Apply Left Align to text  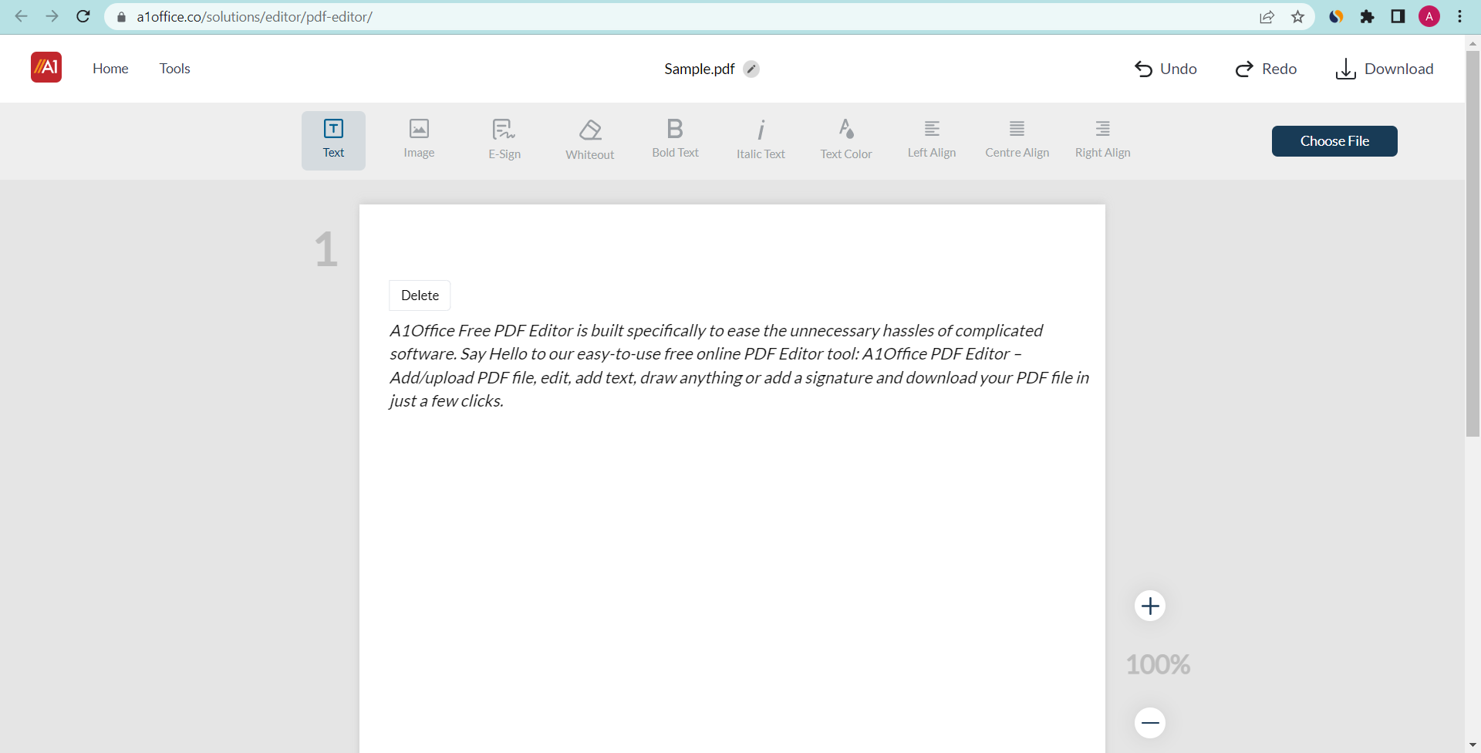(x=932, y=140)
